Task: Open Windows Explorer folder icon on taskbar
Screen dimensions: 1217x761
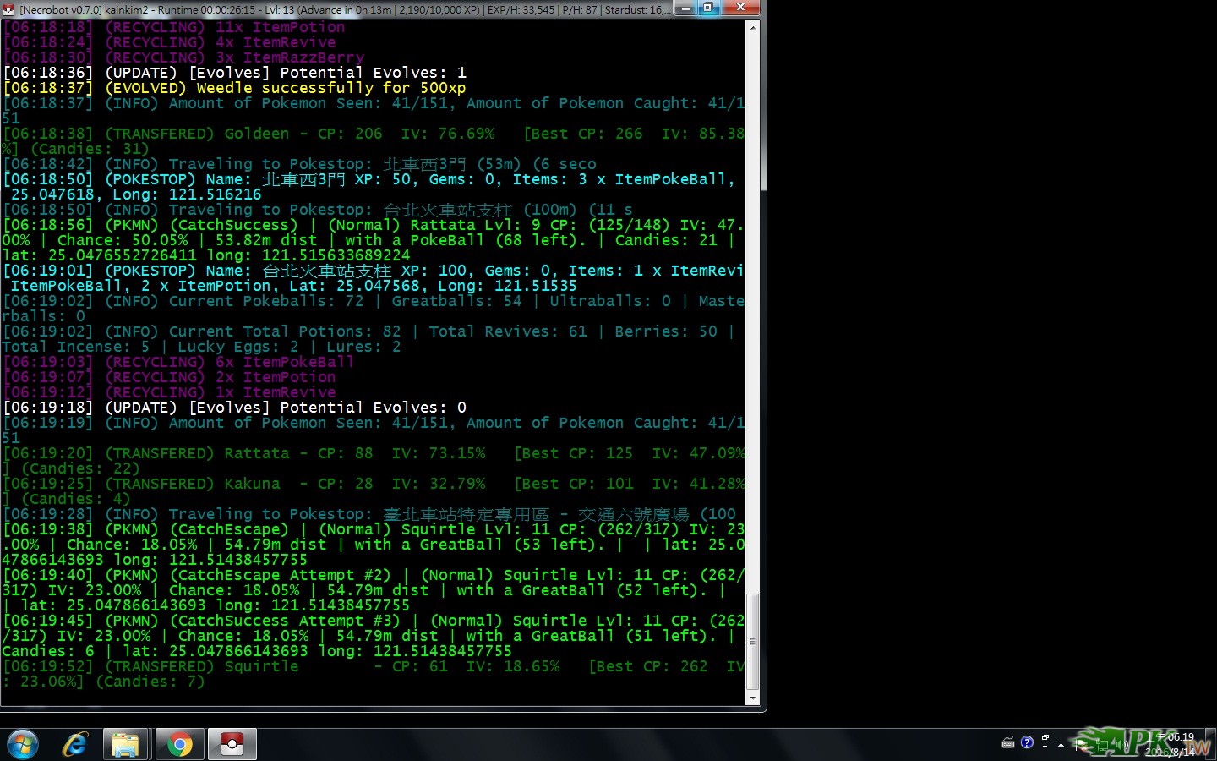Action: (126, 745)
